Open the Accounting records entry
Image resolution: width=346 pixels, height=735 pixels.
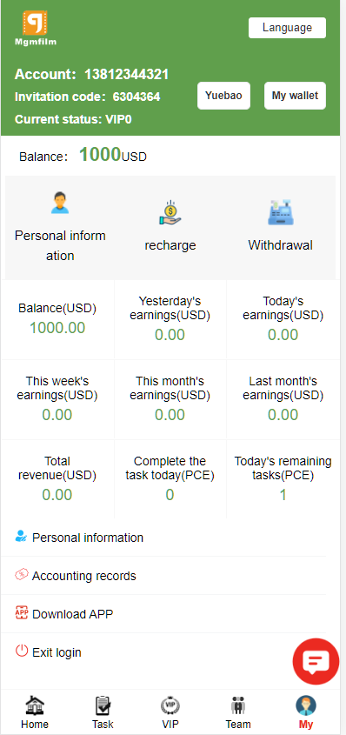(x=163, y=576)
